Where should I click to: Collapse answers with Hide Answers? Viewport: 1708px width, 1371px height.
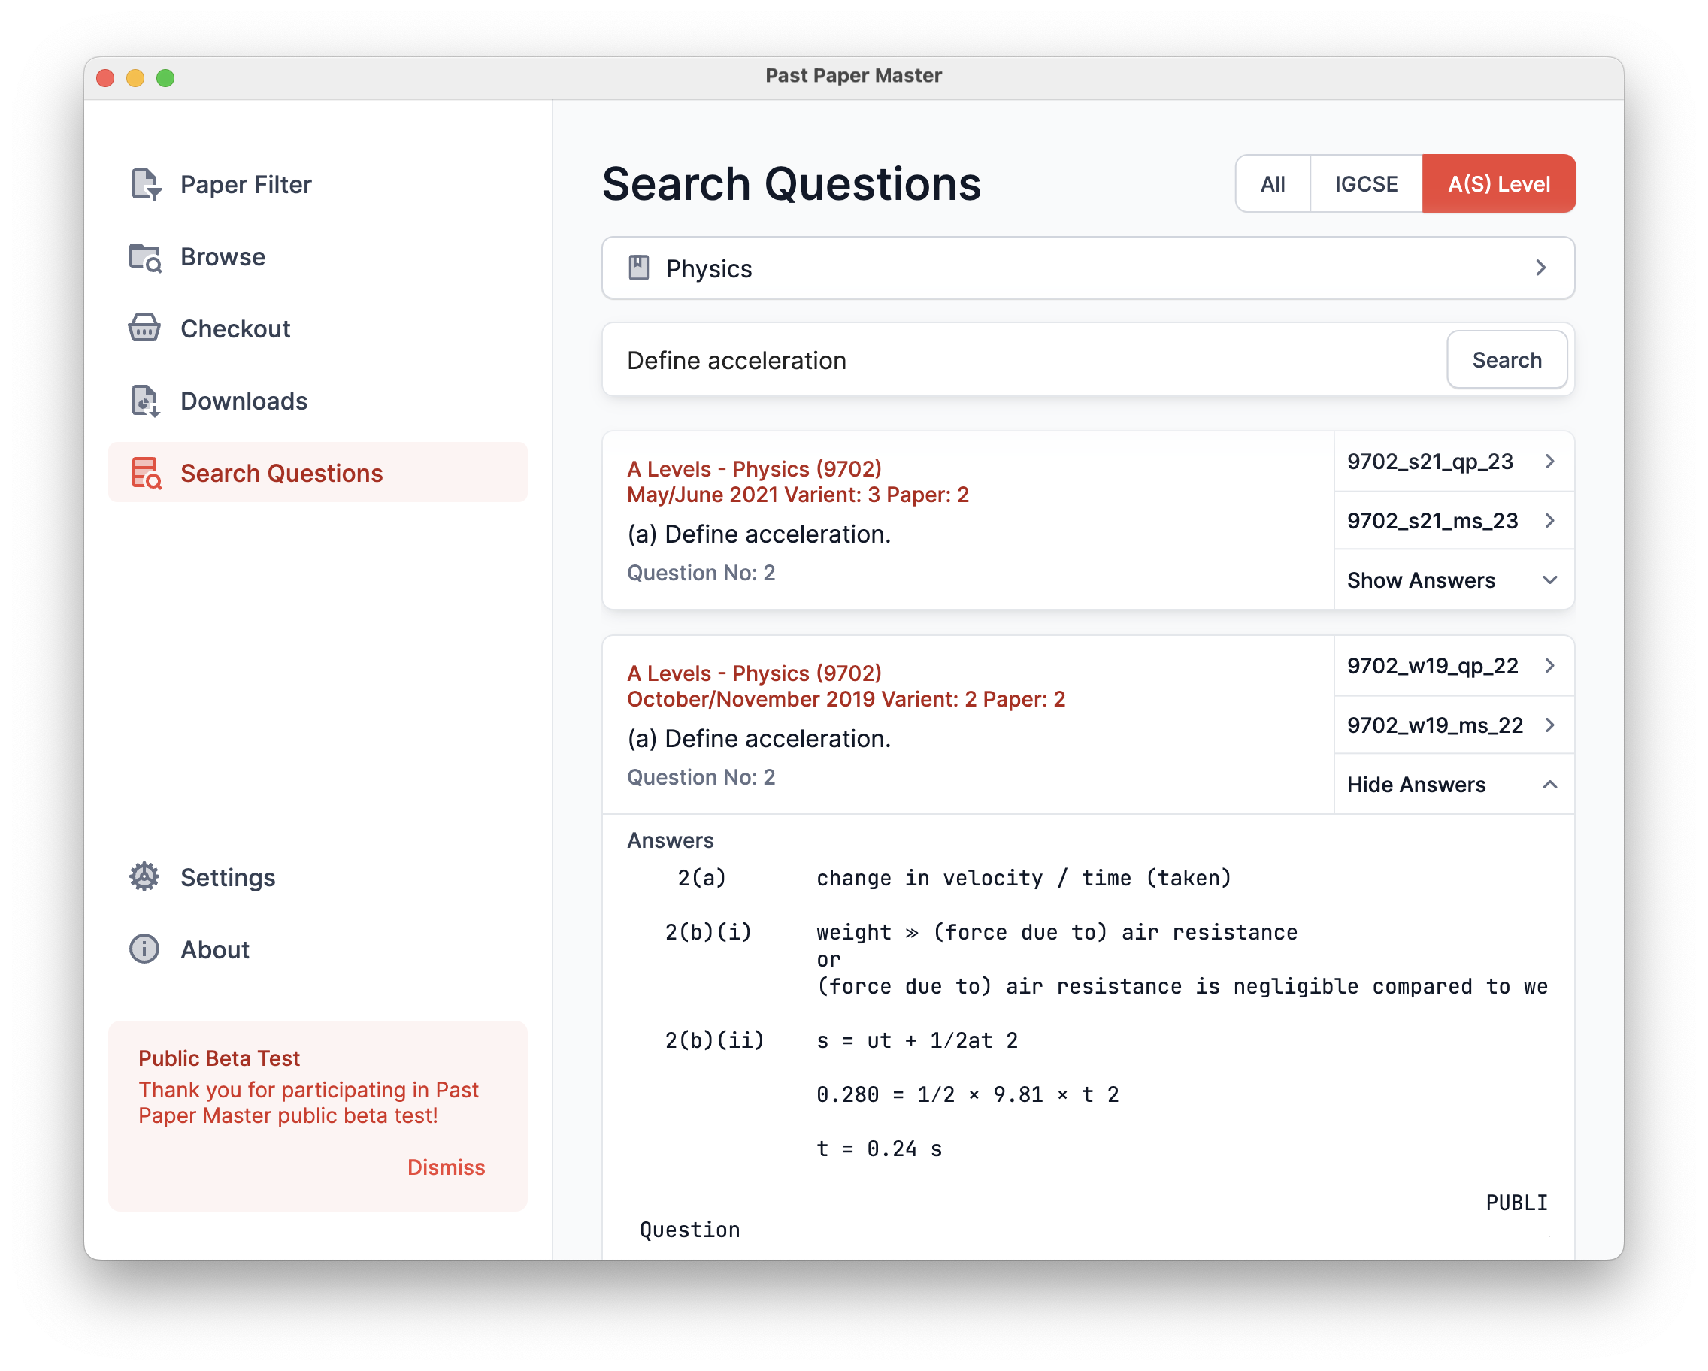[1453, 785]
